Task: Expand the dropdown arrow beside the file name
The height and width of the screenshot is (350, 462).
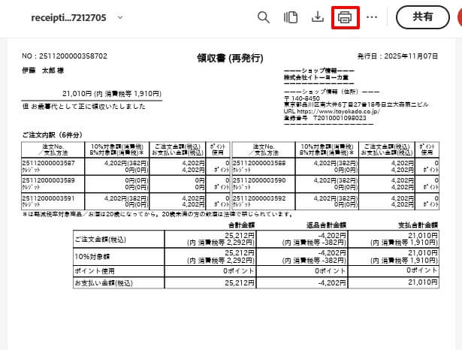Action: click(121, 17)
